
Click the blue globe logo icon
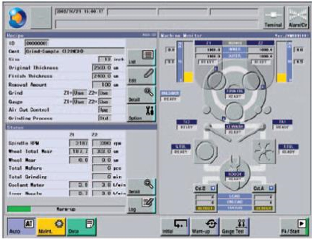(17, 17)
